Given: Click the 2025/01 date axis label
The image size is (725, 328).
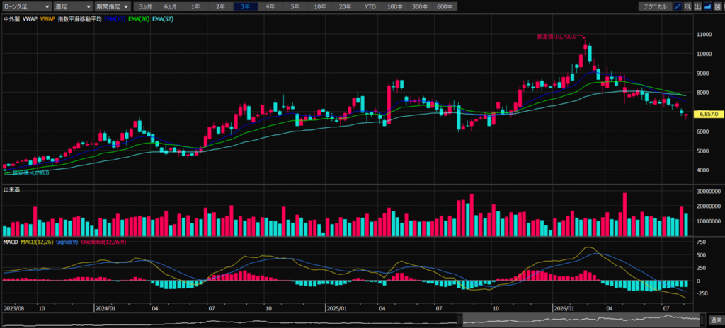Looking at the screenshot, I should point(336,307).
